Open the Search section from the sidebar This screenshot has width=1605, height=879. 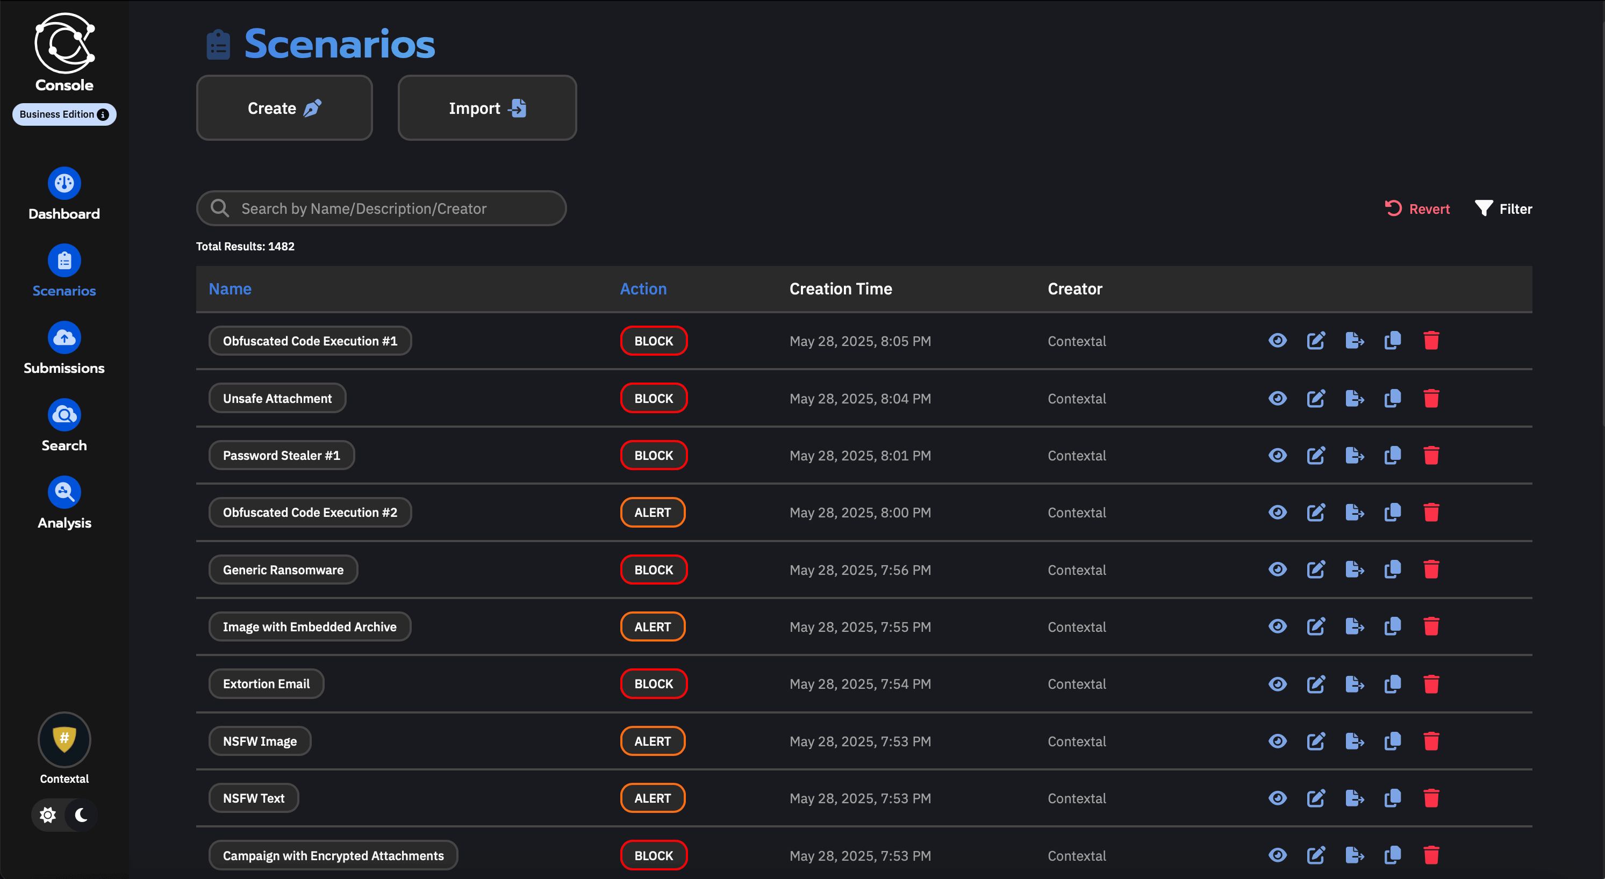pyautogui.click(x=64, y=425)
